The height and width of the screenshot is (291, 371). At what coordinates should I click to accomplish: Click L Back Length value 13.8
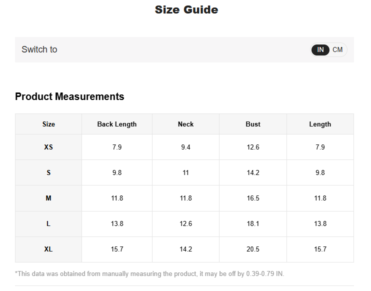coord(117,223)
